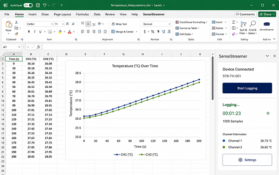Toggle the AutoSave switch

(x=28, y=5)
